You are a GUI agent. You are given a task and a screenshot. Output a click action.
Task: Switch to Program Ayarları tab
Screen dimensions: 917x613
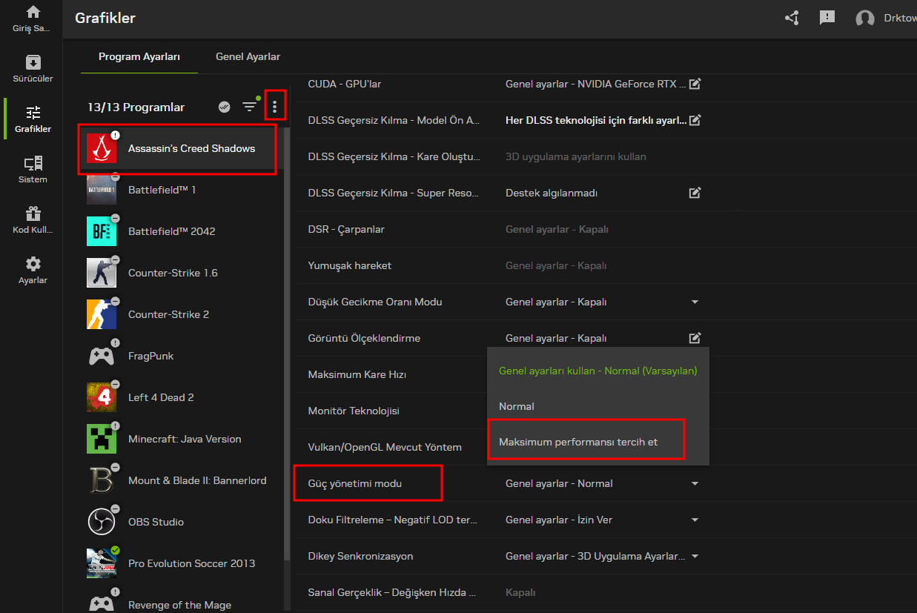139,56
